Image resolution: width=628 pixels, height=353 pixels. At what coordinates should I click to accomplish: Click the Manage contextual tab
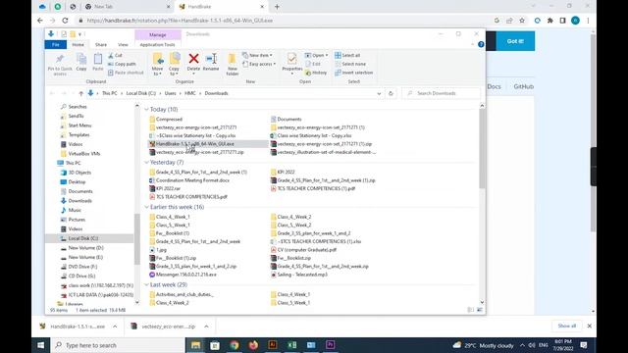point(158,35)
